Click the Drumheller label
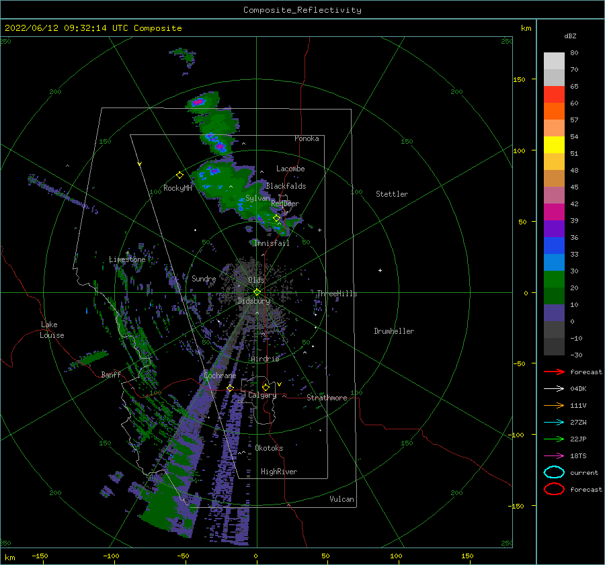Screen dimensions: 605x565 tap(394, 331)
